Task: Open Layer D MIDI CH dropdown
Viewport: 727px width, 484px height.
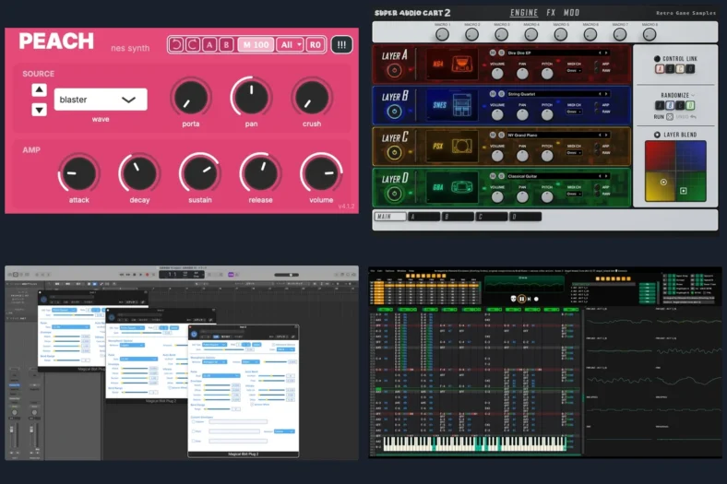Action: (x=574, y=194)
